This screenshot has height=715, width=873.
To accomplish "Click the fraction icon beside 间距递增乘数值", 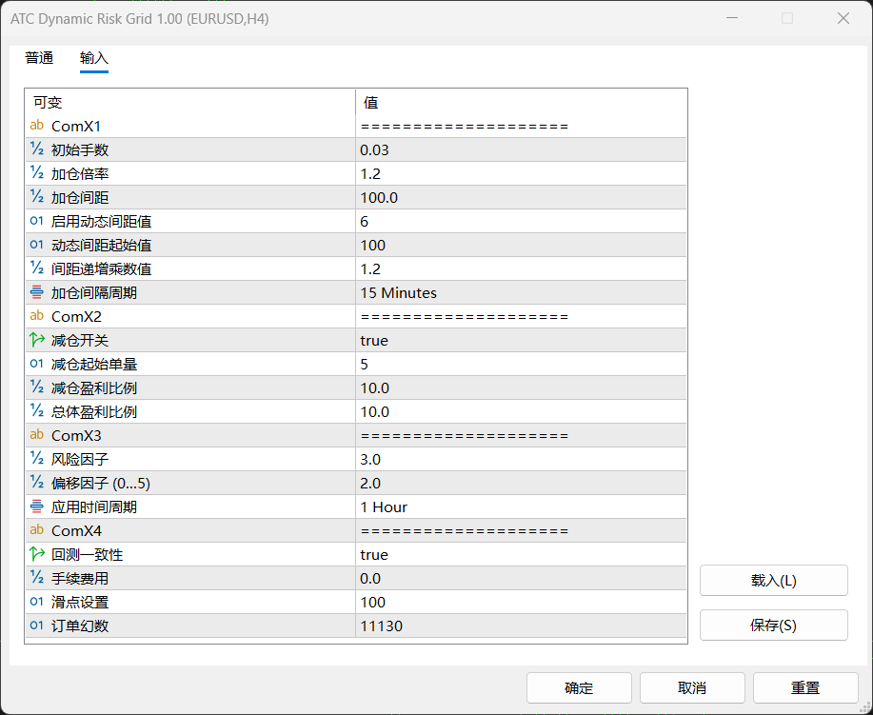I will (x=37, y=268).
